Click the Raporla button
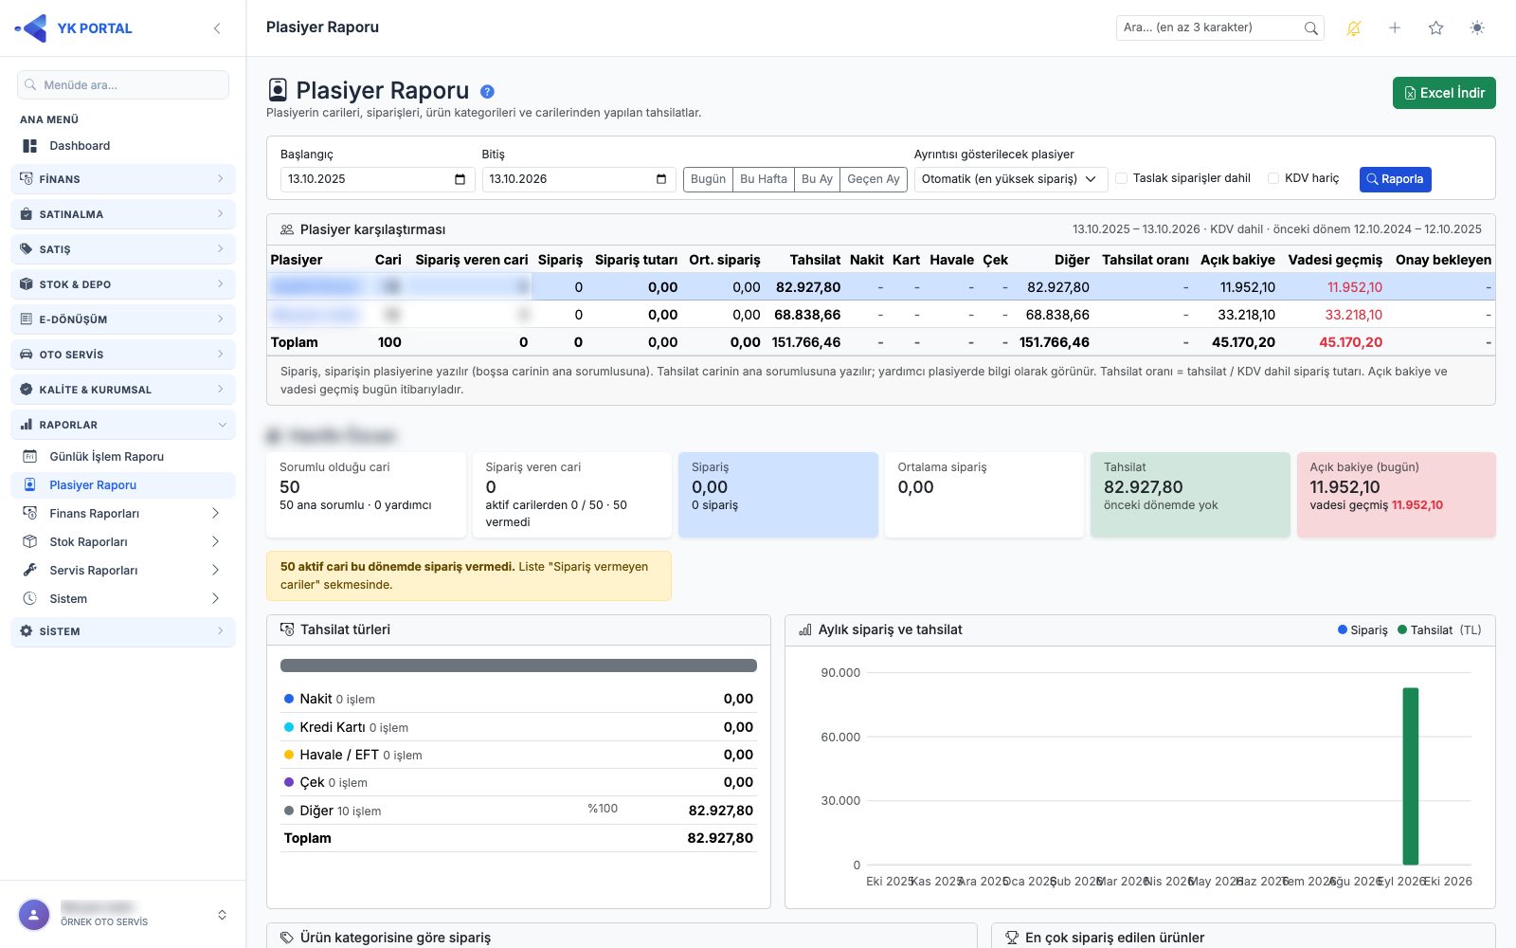 pos(1395,179)
